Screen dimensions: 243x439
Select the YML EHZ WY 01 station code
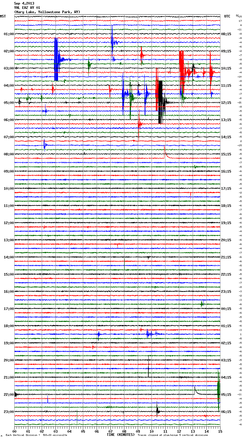(27, 8)
